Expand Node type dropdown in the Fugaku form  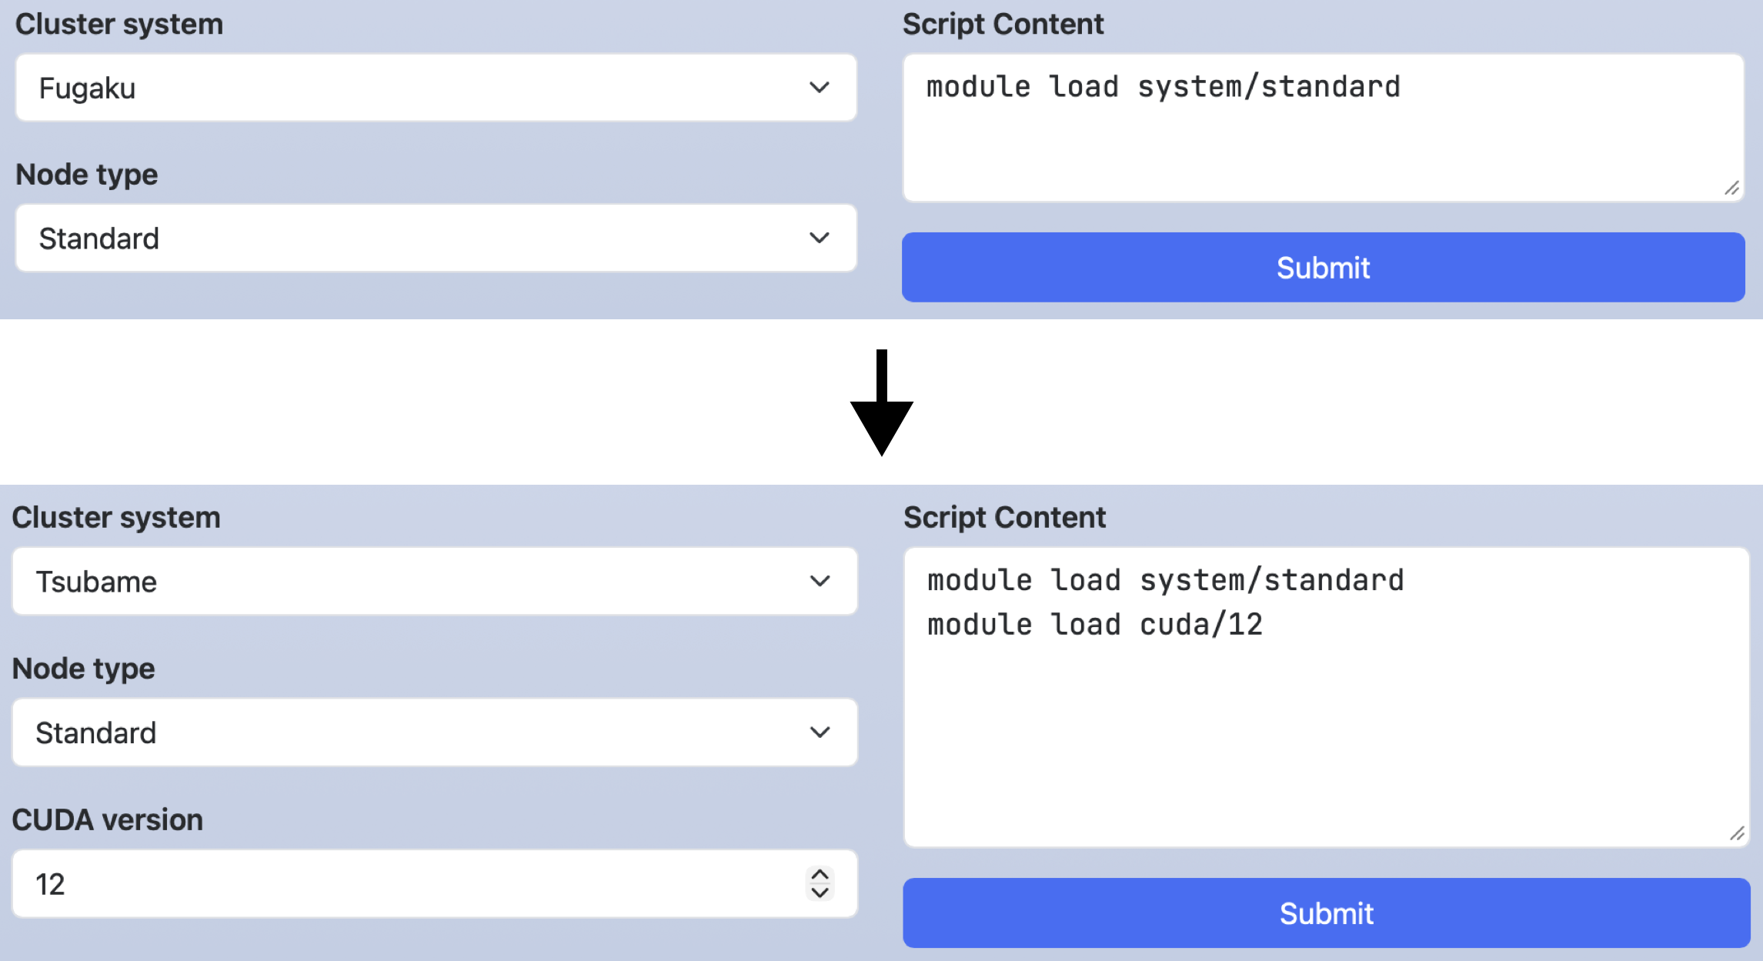[x=436, y=239]
